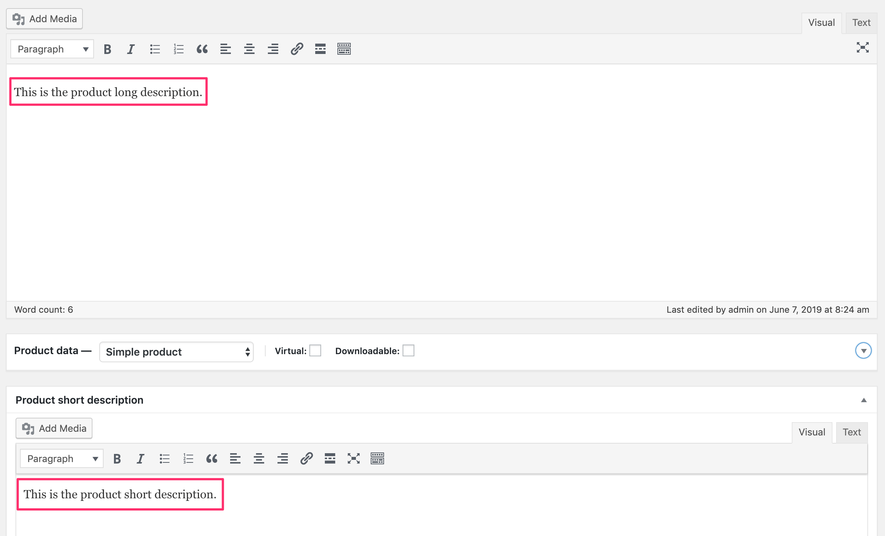
Task: Open Paragraph format dropdown in main editor
Action: (52, 49)
